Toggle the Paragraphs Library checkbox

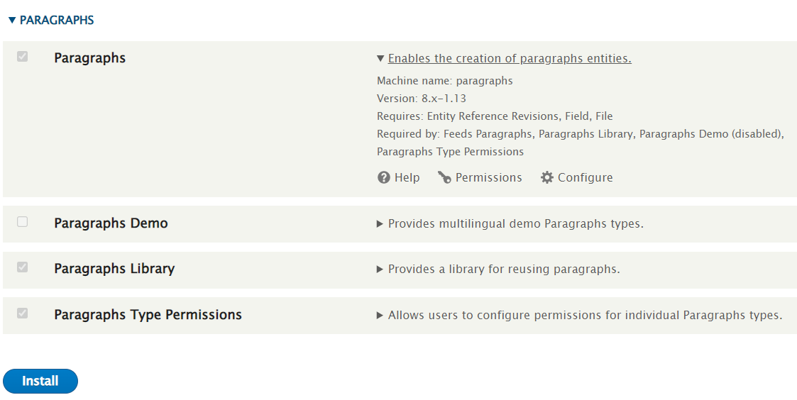[x=23, y=267]
